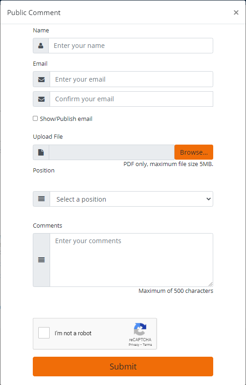Click the envelope icon beside Enter your email

coord(41,79)
